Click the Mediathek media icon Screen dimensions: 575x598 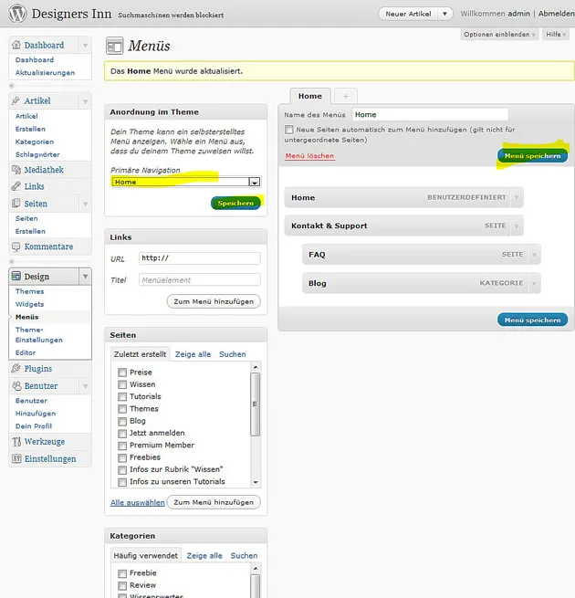[x=16, y=170]
